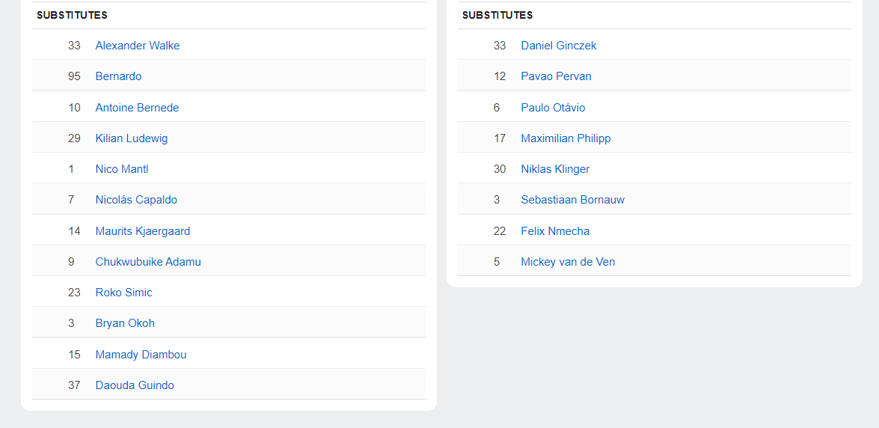Select Antoine Bernede from substitutes
The image size is (879, 428).
[137, 108]
